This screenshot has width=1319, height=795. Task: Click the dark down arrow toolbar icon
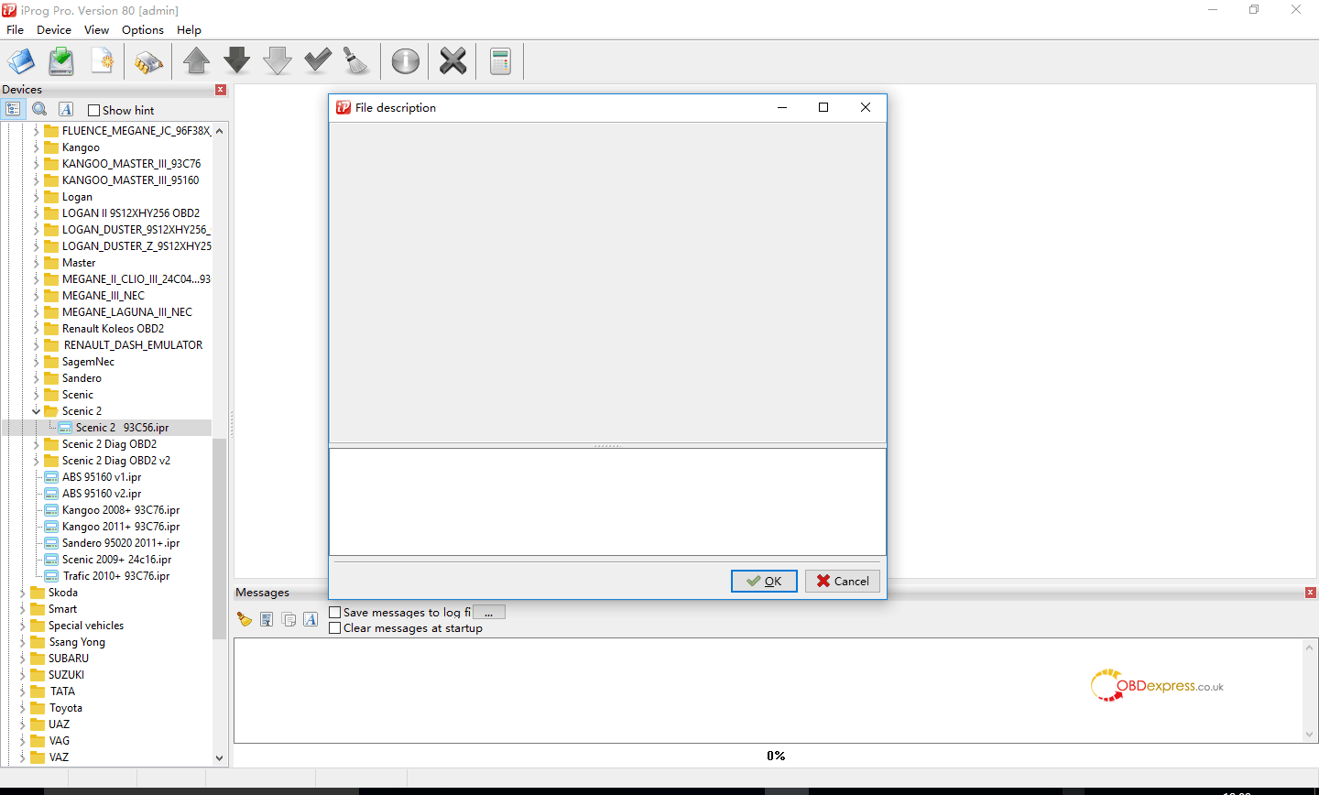pyautogui.click(x=237, y=61)
